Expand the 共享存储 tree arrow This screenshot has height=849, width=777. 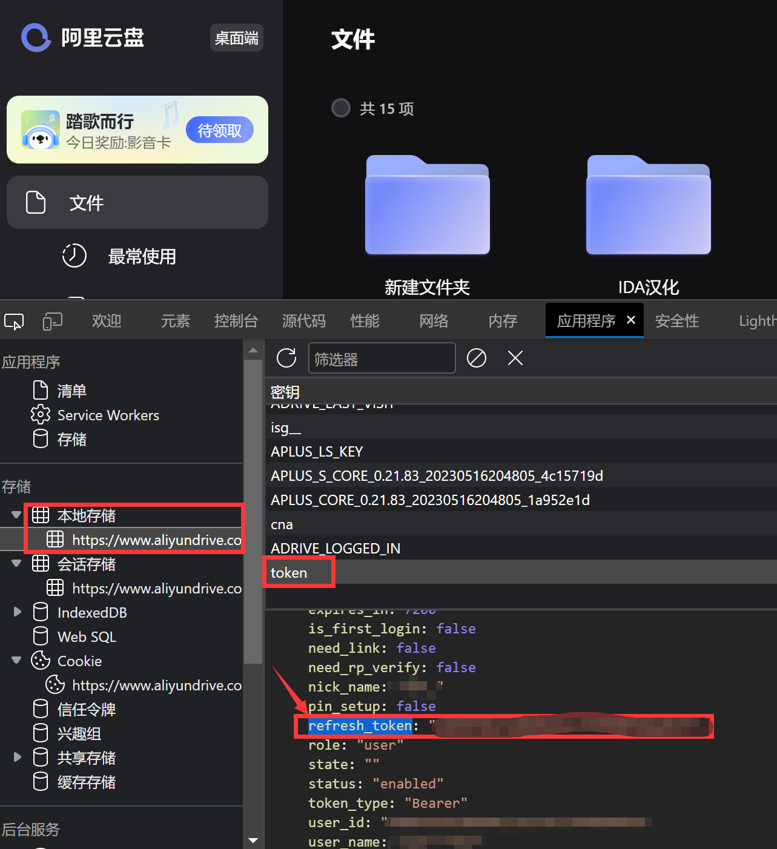(17, 758)
